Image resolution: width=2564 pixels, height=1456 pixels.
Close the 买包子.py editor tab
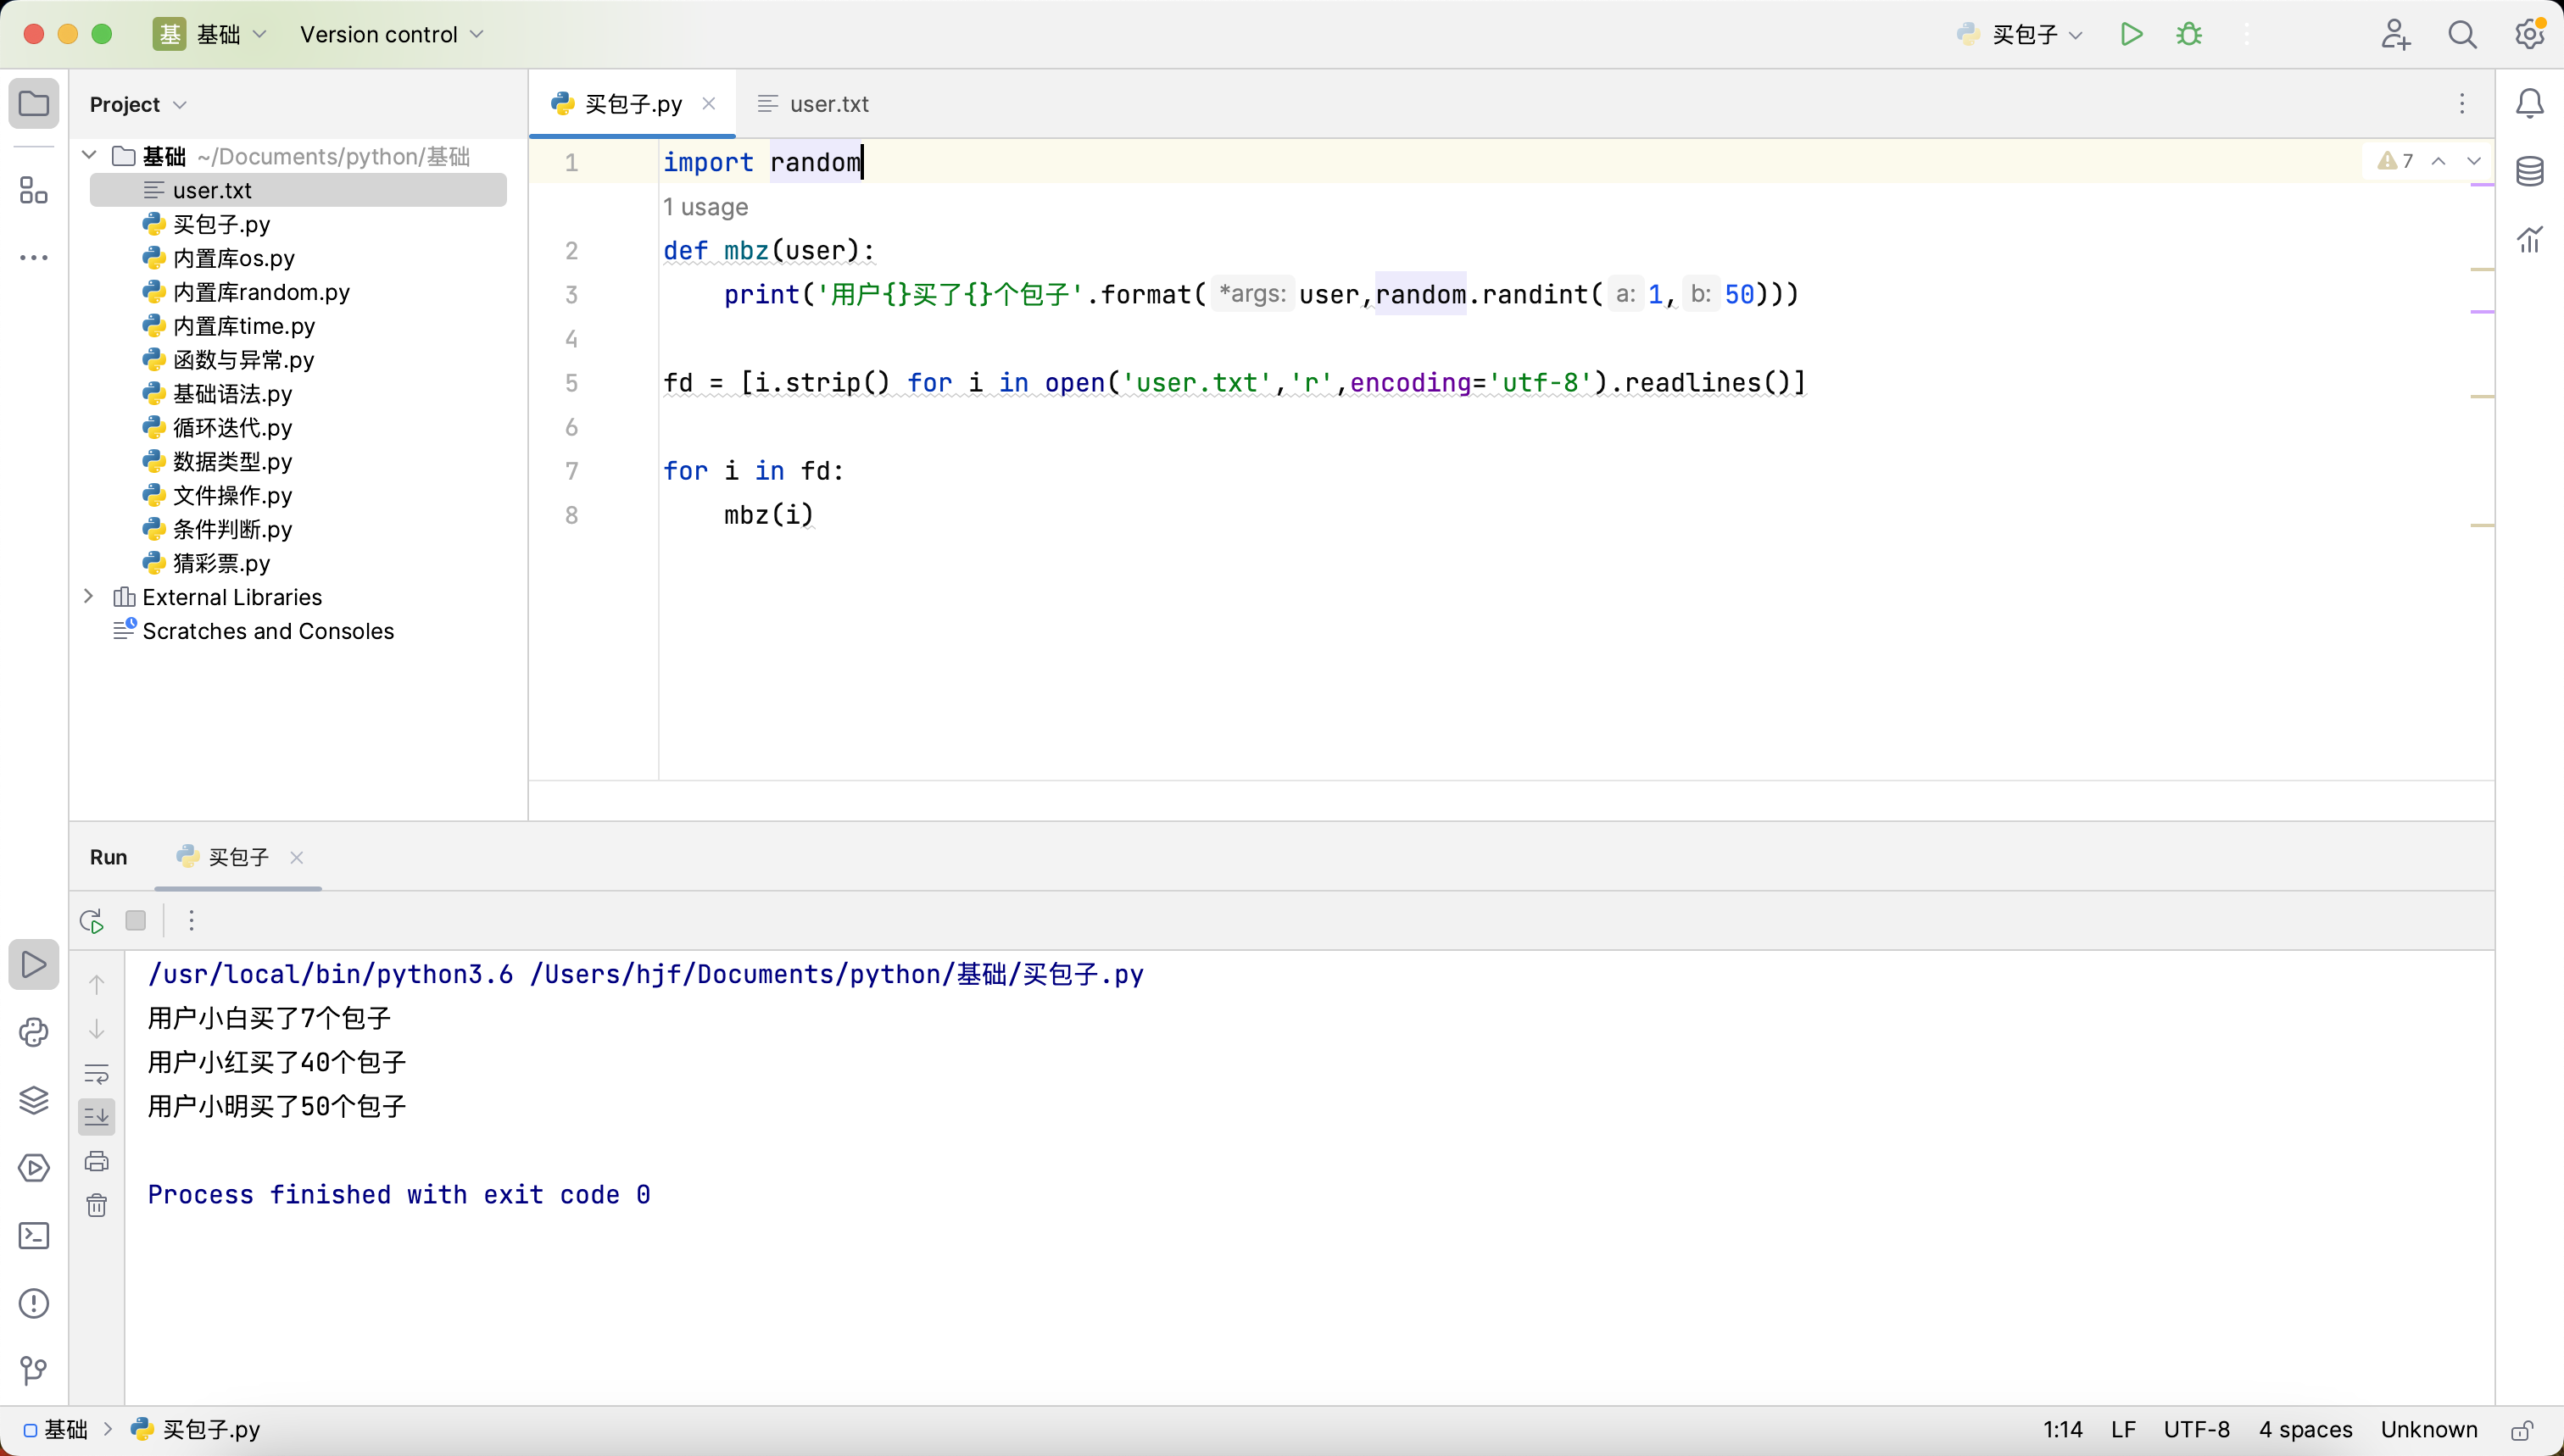(x=708, y=103)
